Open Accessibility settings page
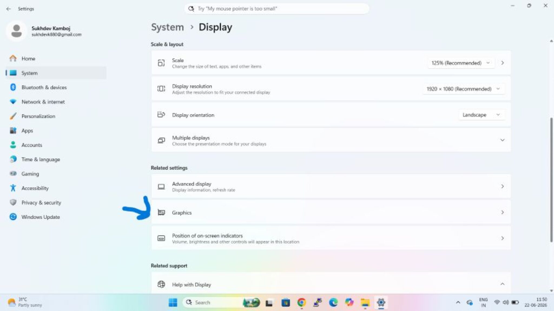This screenshot has width=554, height=311. tap(56, 188)
